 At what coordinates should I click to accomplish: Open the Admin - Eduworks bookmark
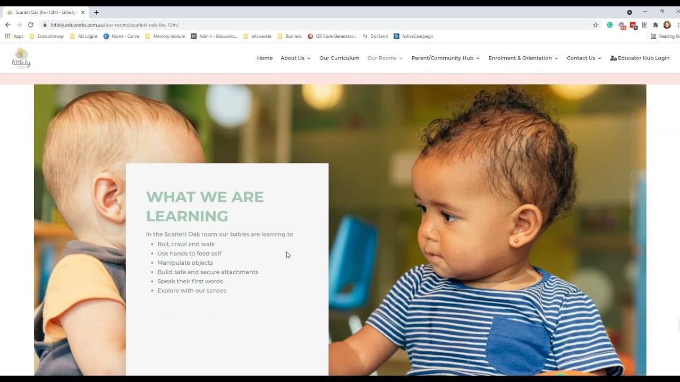tap(214, 36)
